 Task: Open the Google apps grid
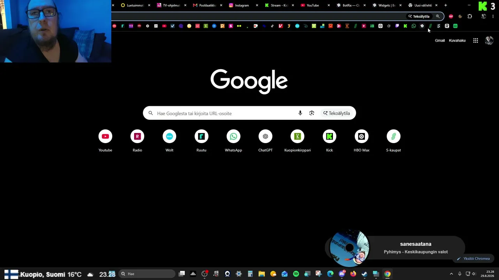[x=476, y=40]
